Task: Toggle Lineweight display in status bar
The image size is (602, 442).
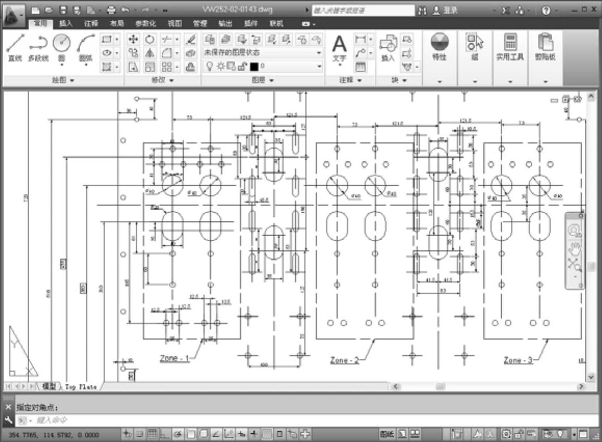Action: 254,434
